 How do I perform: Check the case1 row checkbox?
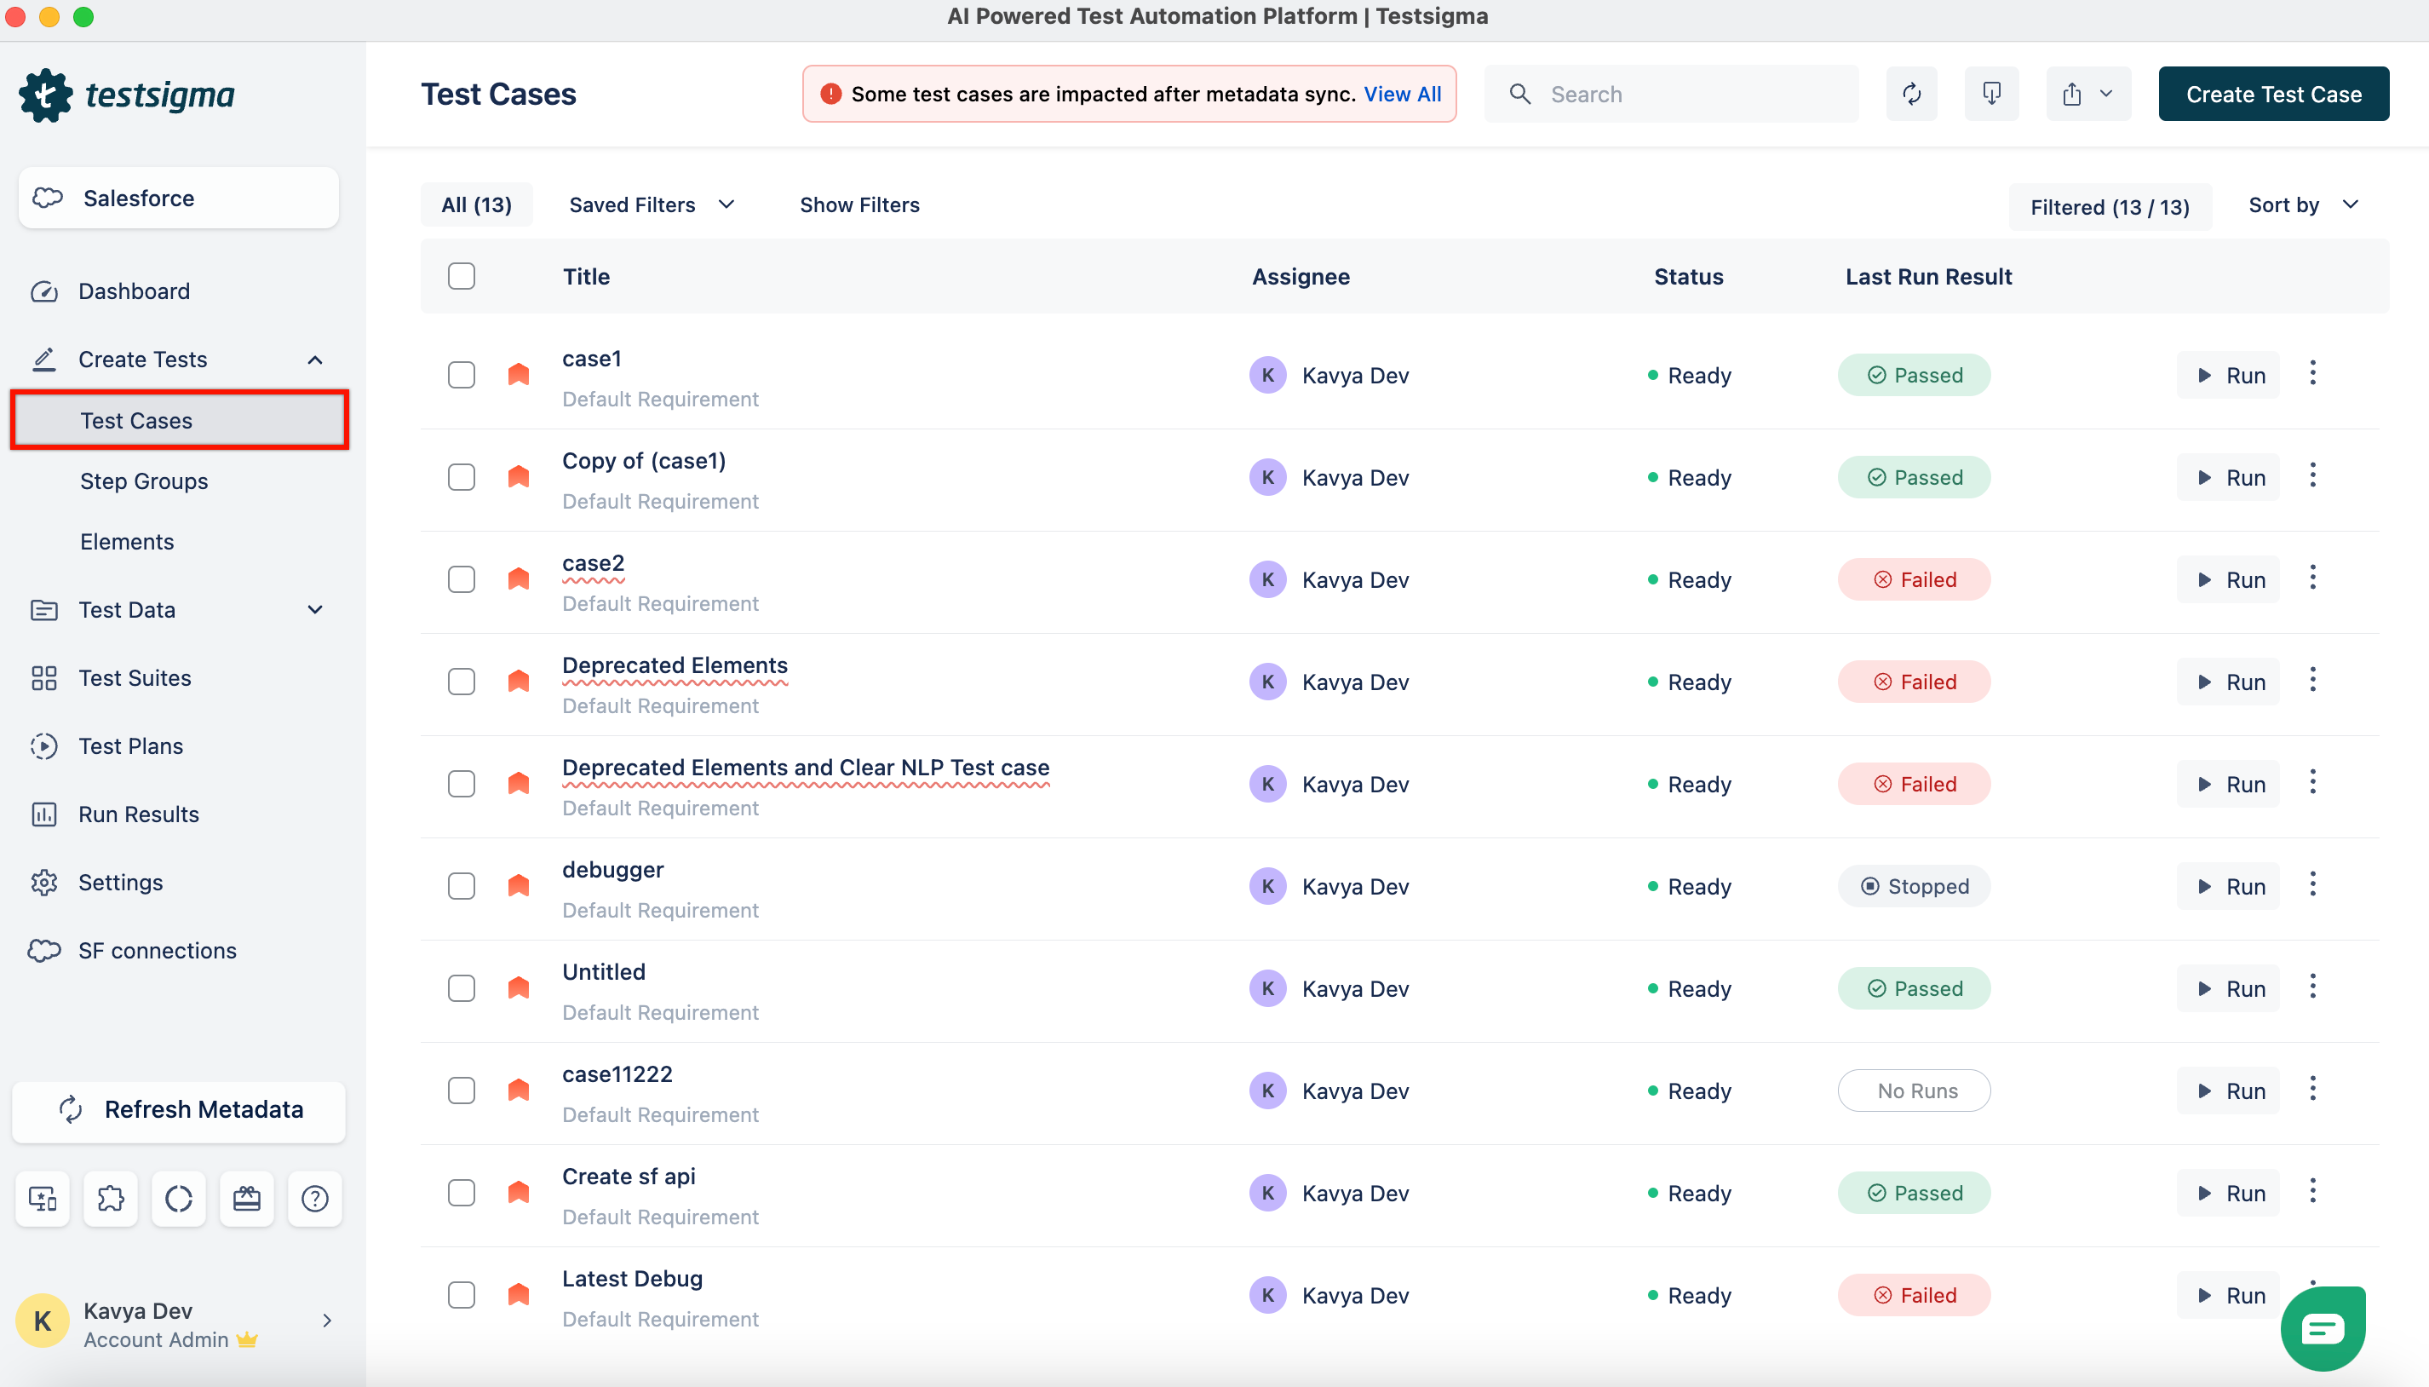[x=461, y=374]
